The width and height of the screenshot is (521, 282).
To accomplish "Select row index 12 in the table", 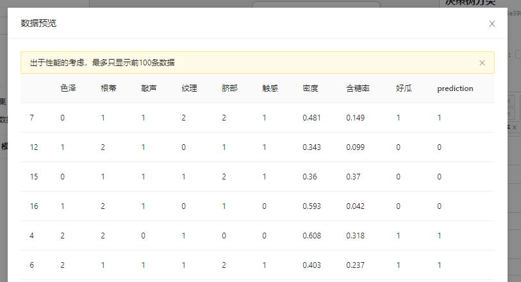I will coord(34,147).
